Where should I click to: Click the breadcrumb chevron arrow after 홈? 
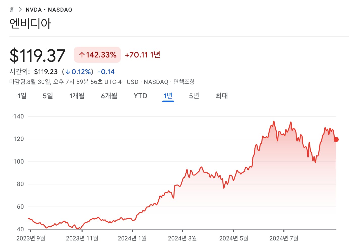[20, 10]
